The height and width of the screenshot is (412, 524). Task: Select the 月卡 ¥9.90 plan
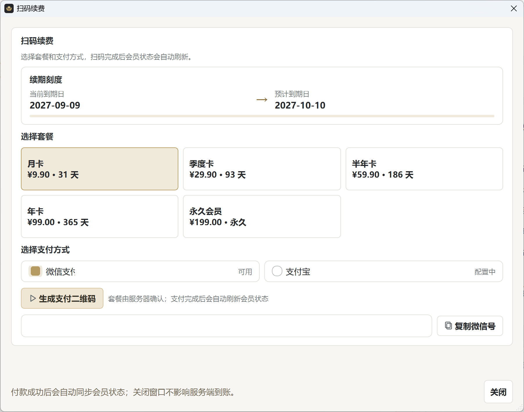100,169
